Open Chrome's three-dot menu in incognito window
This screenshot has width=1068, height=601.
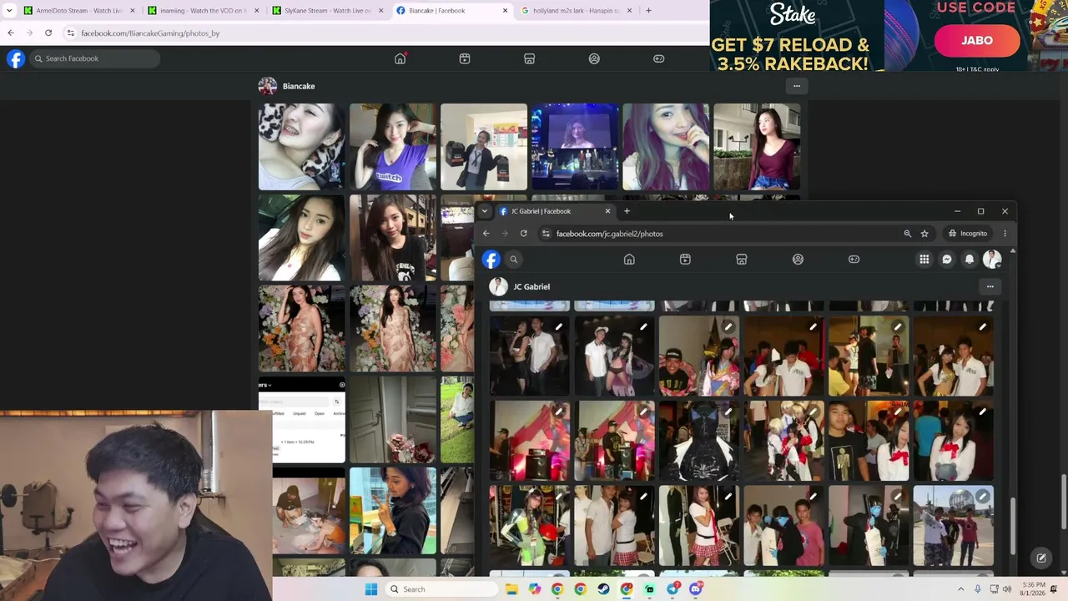pos(1005,234)
